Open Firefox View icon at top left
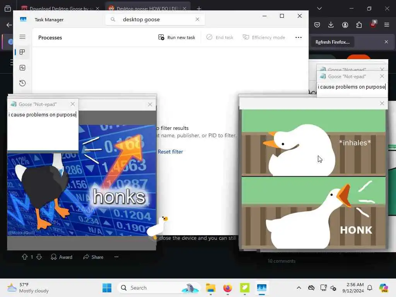Screen dimensions: 396x297 coord(8,9)
